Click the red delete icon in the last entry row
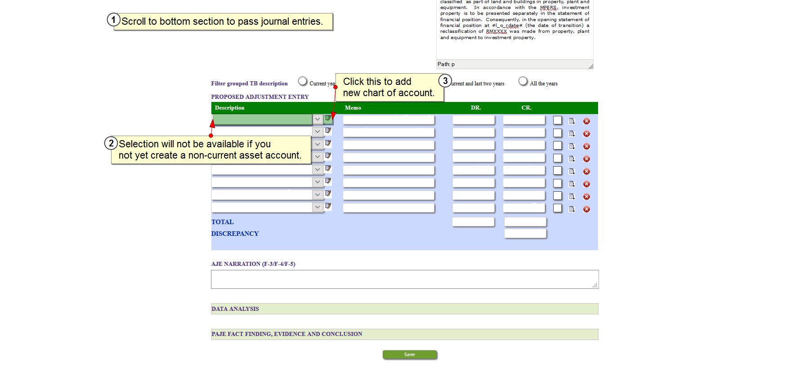Image resolution: width=809 pixels, height=371 pixels. (586, 209)
